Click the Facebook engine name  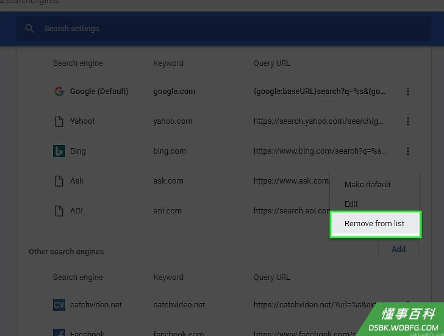coord(87,333)
